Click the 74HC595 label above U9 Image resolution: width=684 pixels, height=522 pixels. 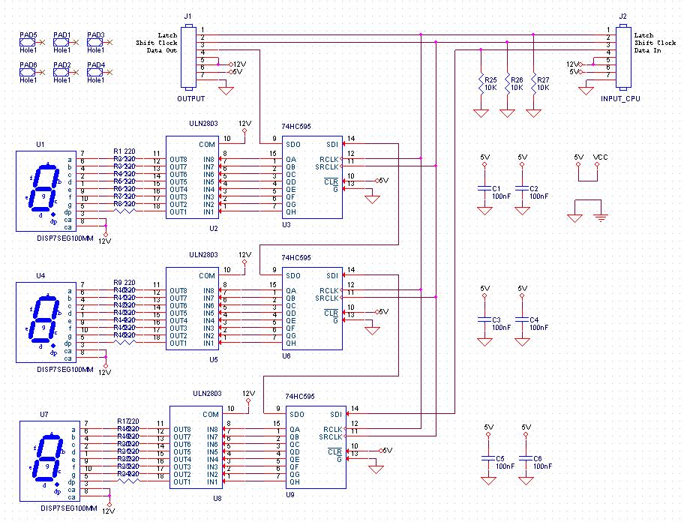click(x=300, y=397)
